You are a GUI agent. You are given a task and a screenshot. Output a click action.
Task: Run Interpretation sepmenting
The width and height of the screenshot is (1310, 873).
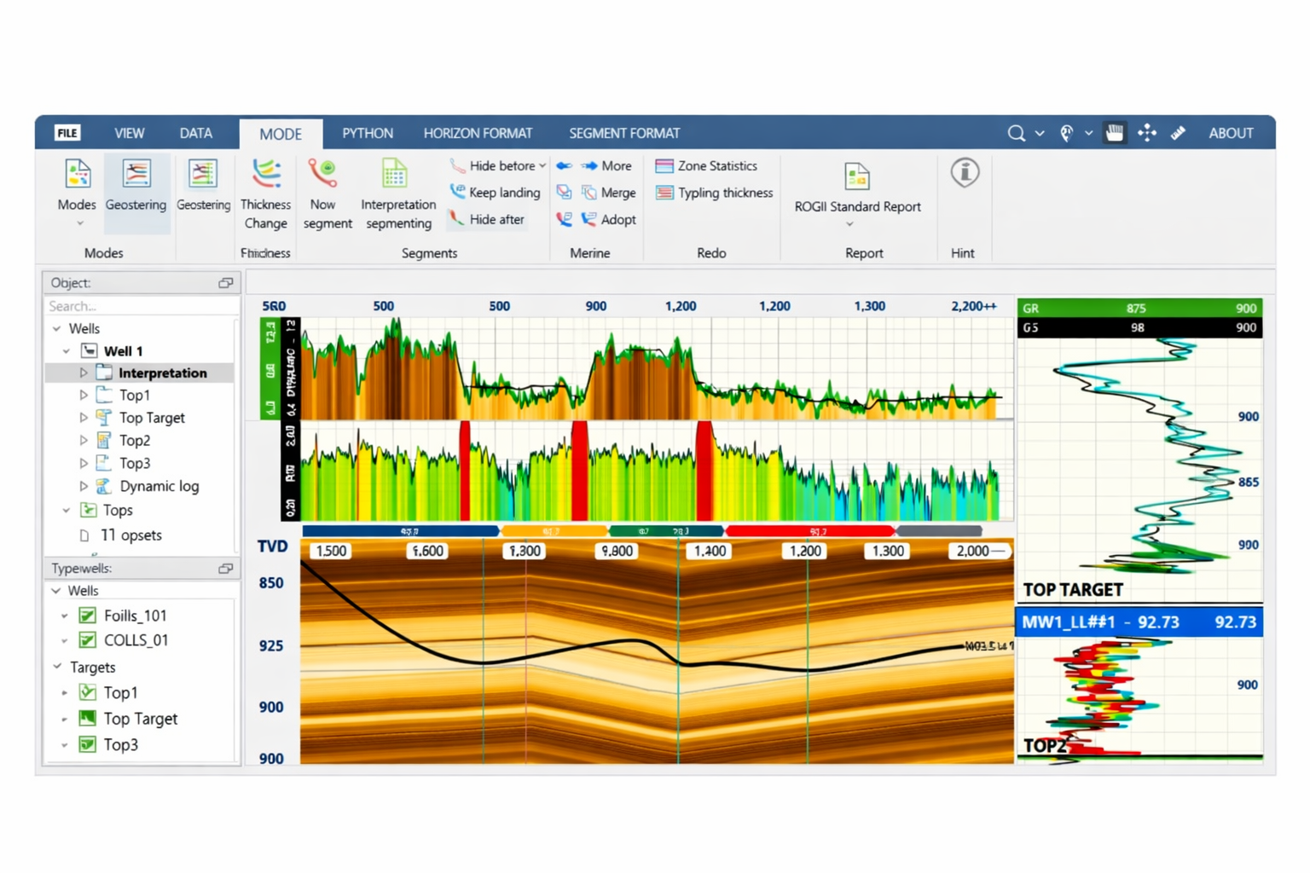click(397, 194)
